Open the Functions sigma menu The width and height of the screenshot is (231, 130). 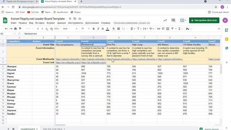point(179,29)
